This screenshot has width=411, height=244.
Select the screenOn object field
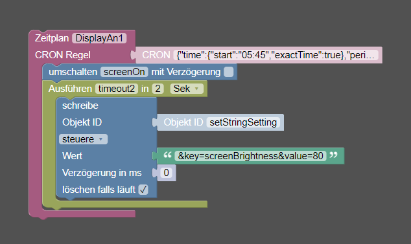click(124, 72)
